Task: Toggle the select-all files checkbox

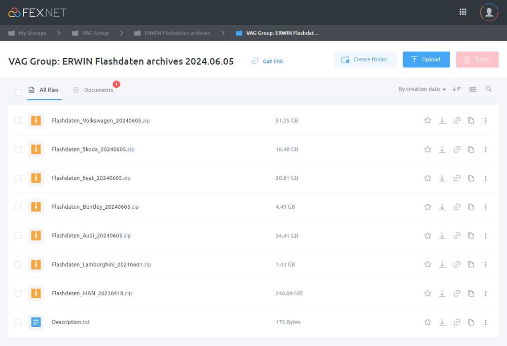Action: pos(18,92)
